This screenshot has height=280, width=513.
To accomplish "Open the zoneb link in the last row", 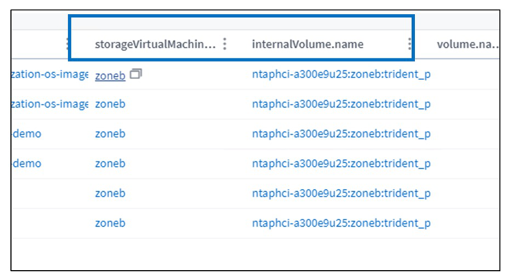I will tap(110, 223).
